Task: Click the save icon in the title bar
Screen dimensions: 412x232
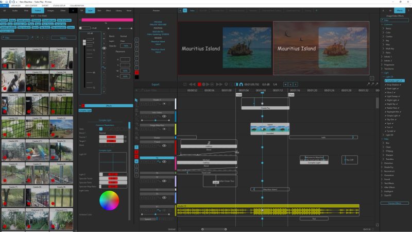Action: 6,2
